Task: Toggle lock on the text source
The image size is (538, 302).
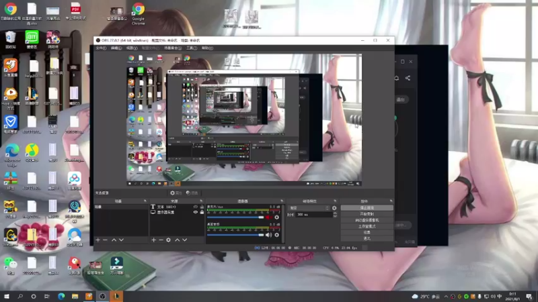Action: click(202, 207)
